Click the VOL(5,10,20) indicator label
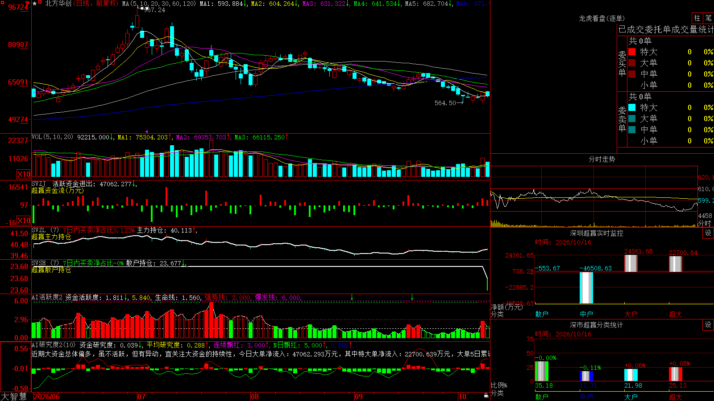 click(52, 137)
